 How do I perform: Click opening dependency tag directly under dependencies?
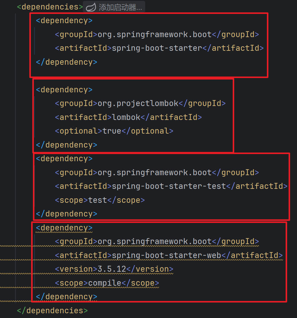pos(64,21)
